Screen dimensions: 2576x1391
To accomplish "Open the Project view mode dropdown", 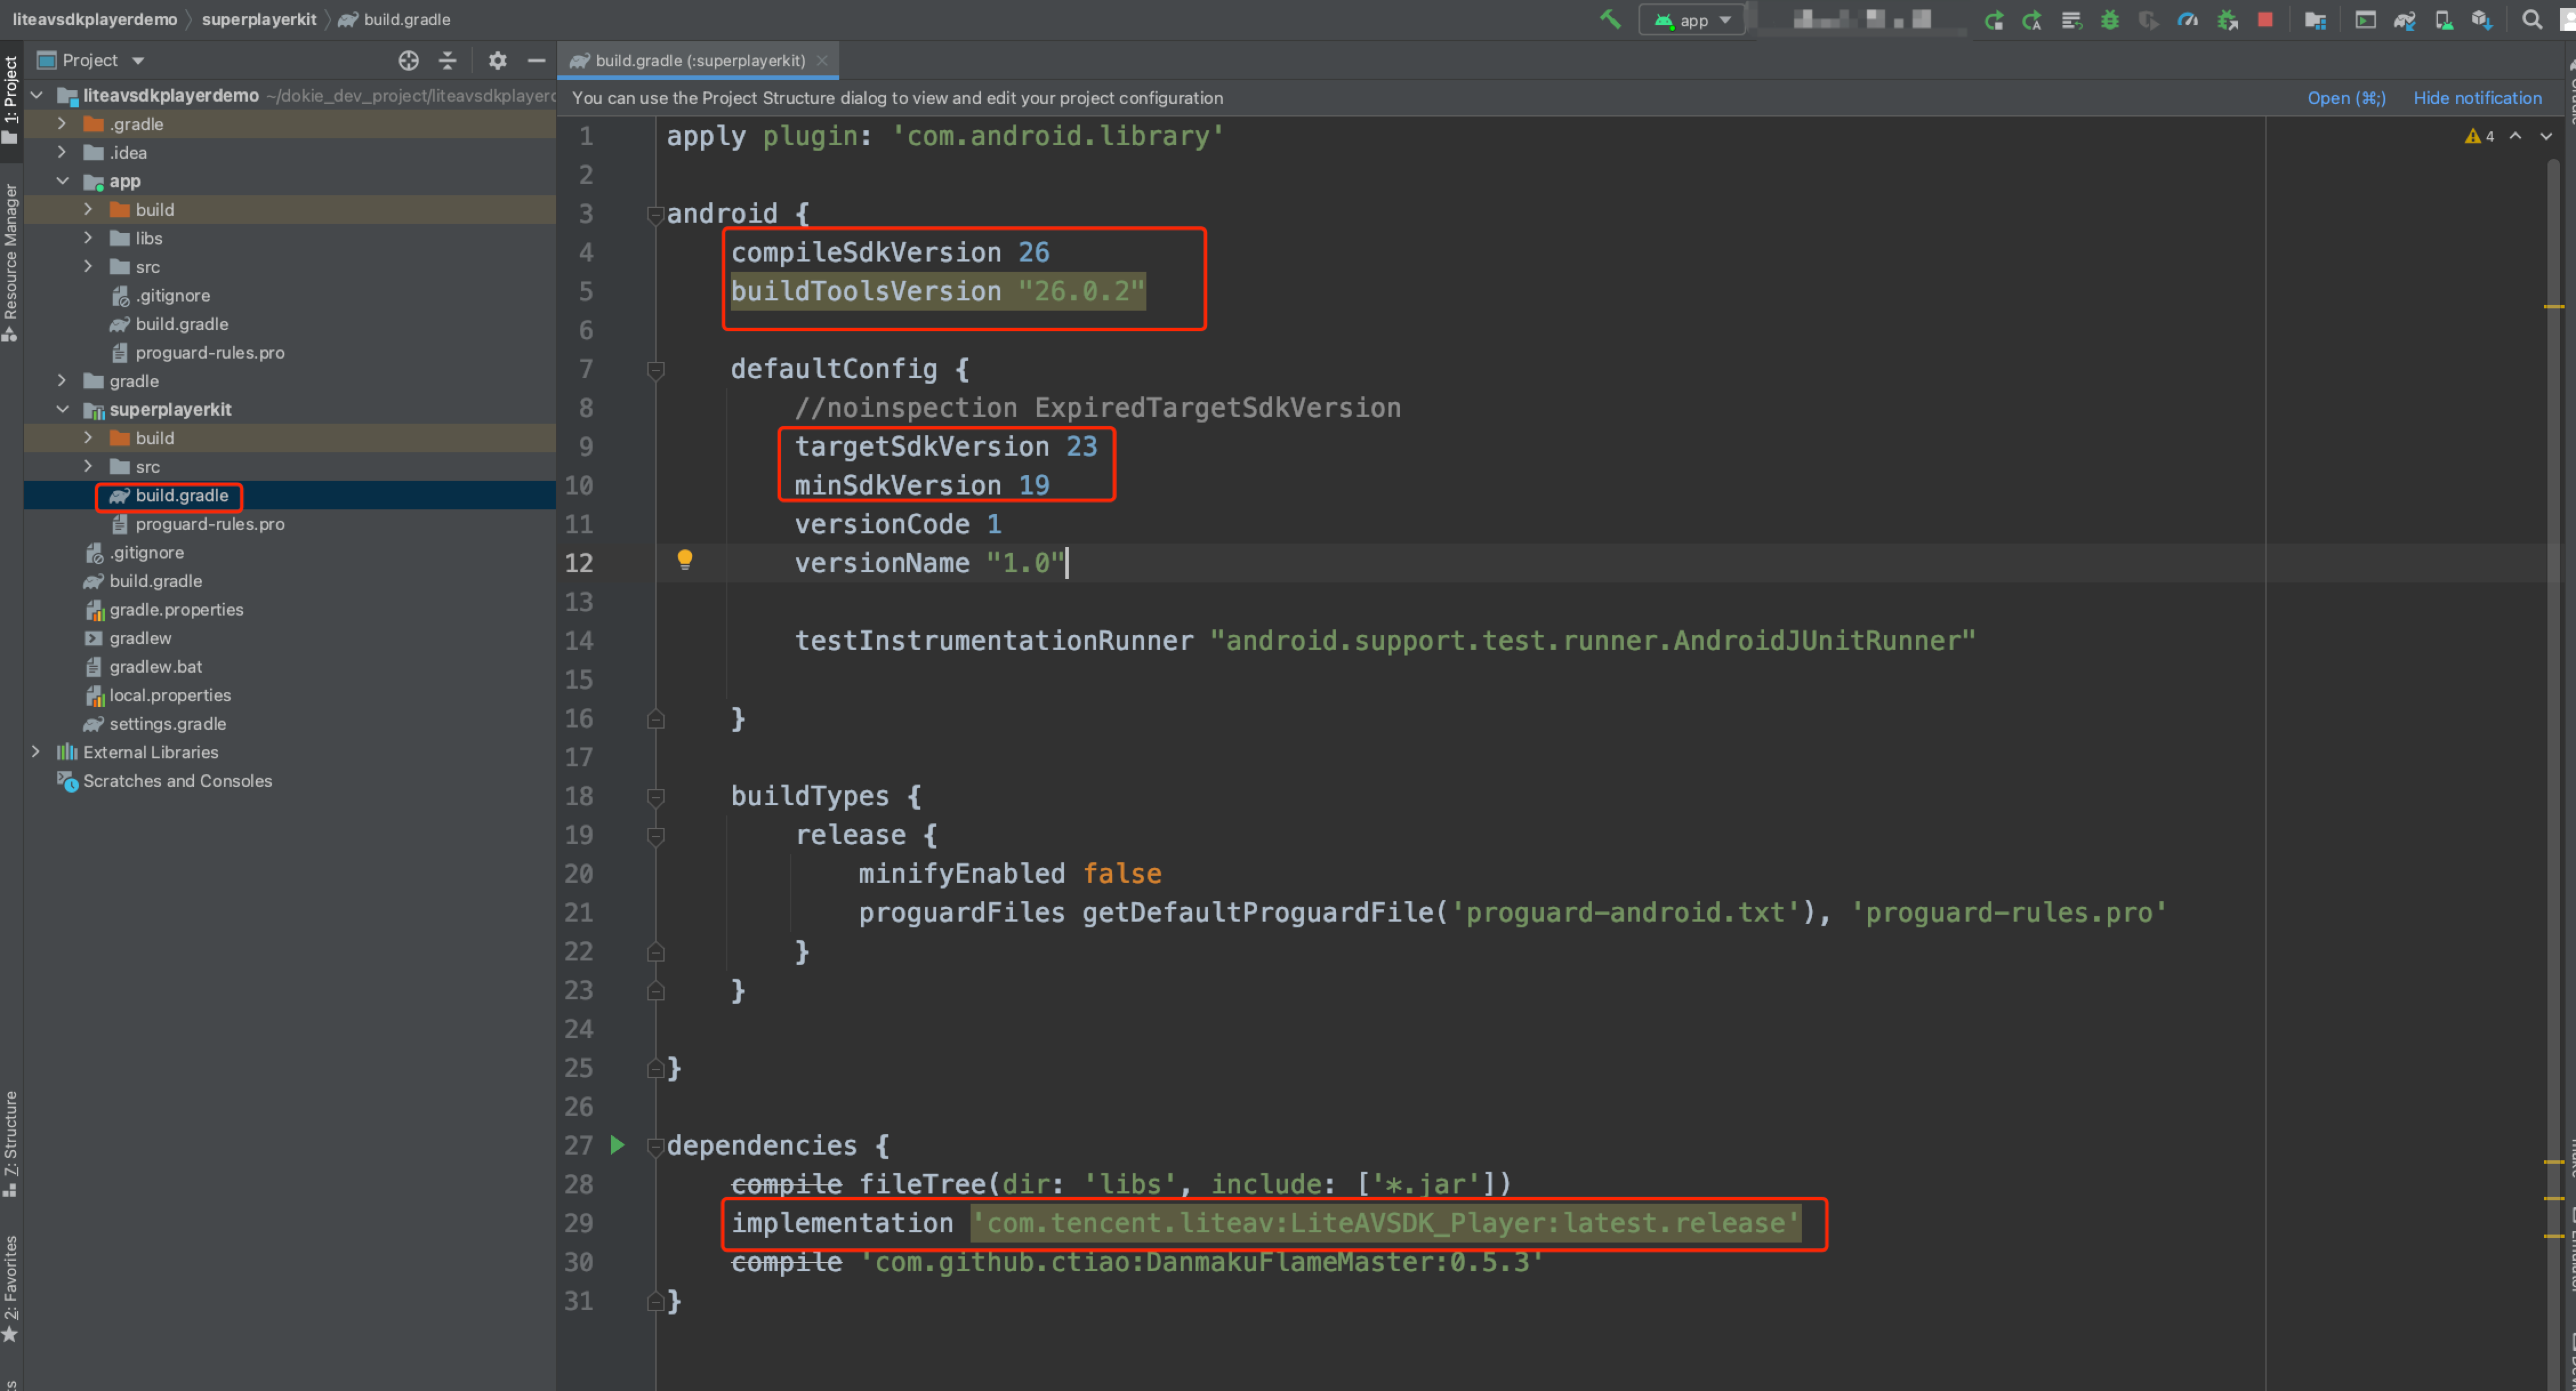I will coord(138,60).
